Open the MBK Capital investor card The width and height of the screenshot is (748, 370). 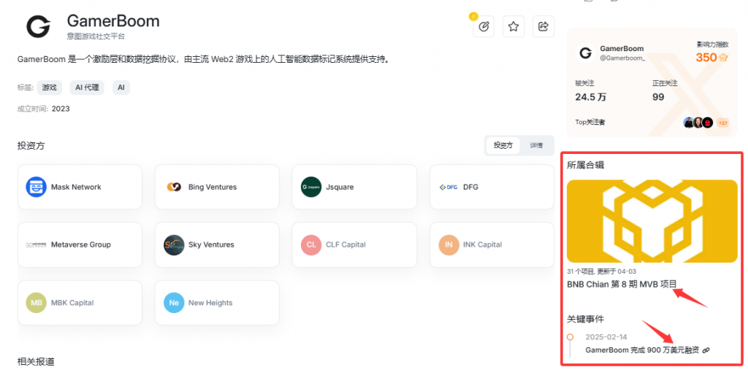coord(80,303)
